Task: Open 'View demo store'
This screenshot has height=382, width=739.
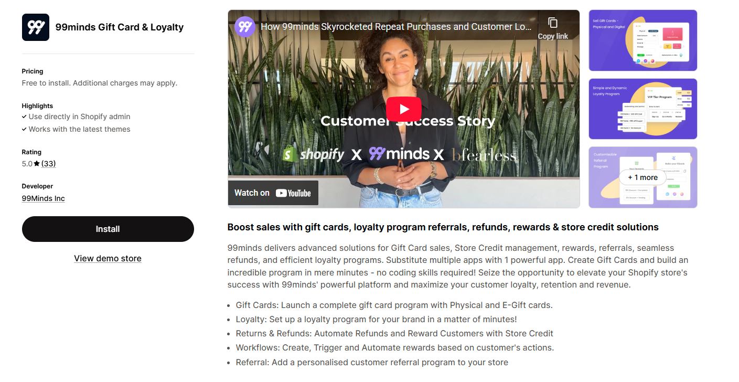Action: 108,258
